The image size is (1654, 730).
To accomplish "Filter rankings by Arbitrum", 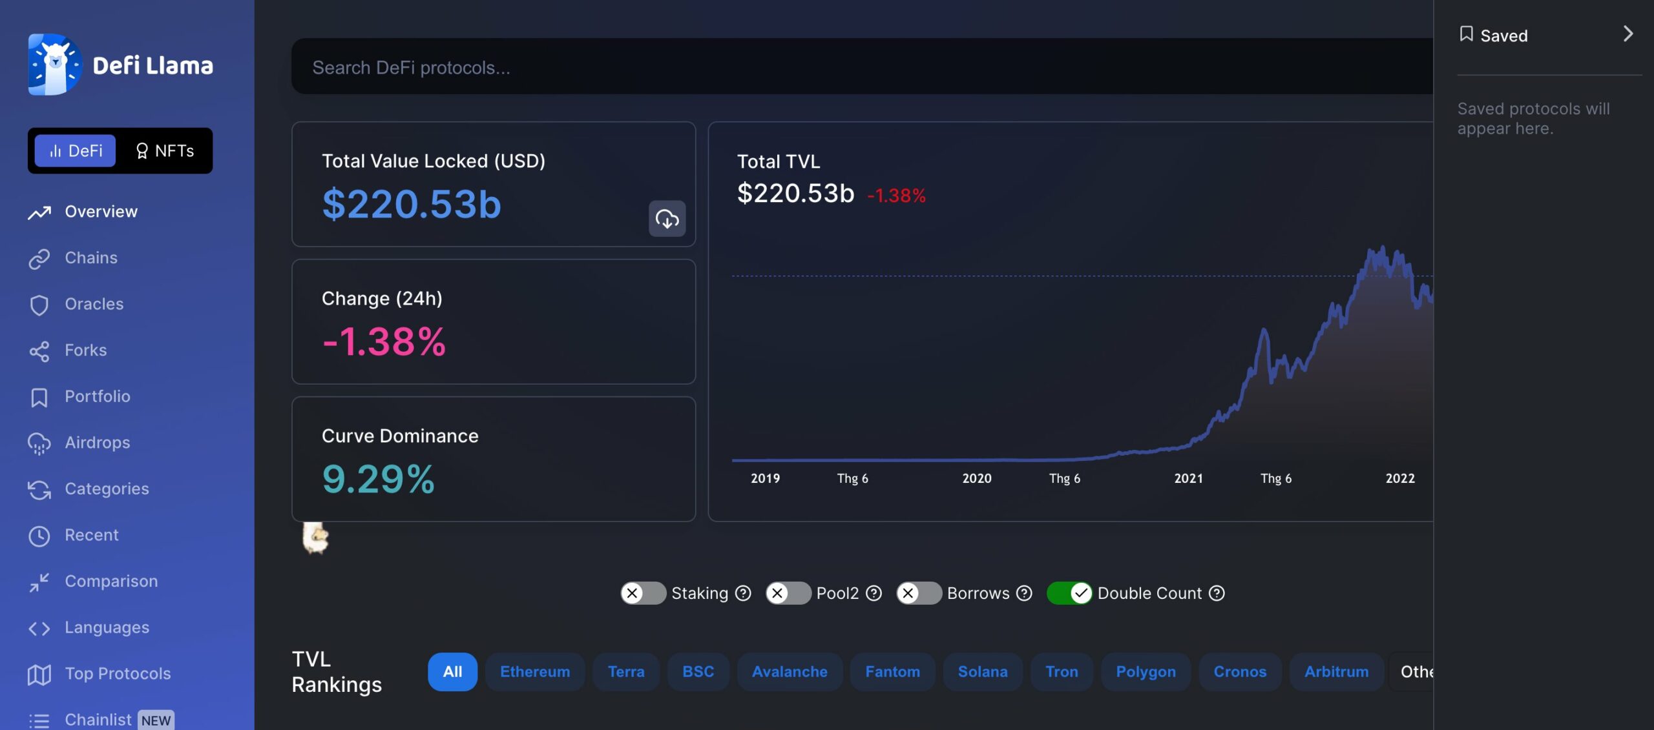I will (1336, 671).
